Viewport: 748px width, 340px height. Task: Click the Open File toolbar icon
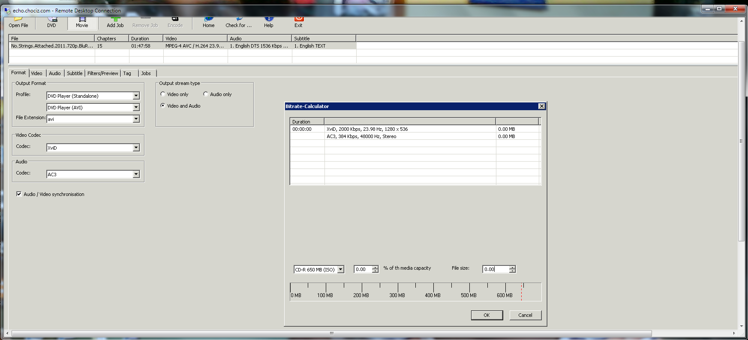click(x=18, y=22)
